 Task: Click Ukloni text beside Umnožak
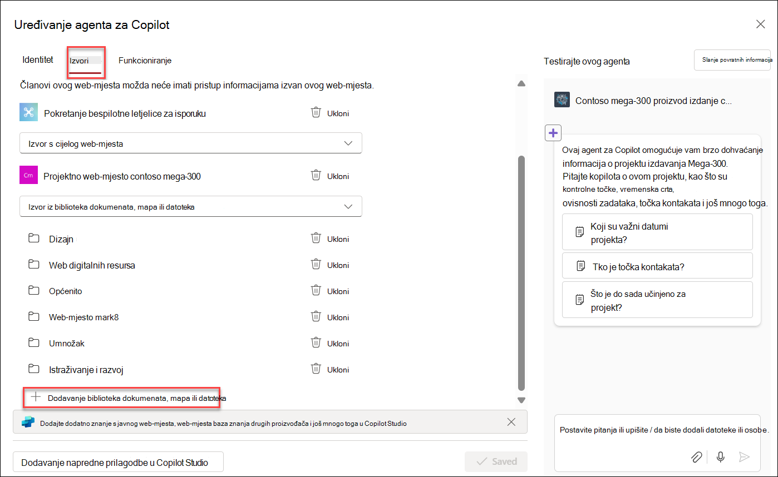[x=338, y=344]
